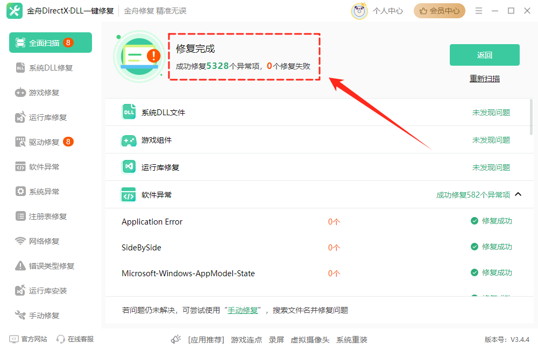Open the 游戏连点 tool
538x350 pixels.
pyautogui.click(x=246, y=340)
